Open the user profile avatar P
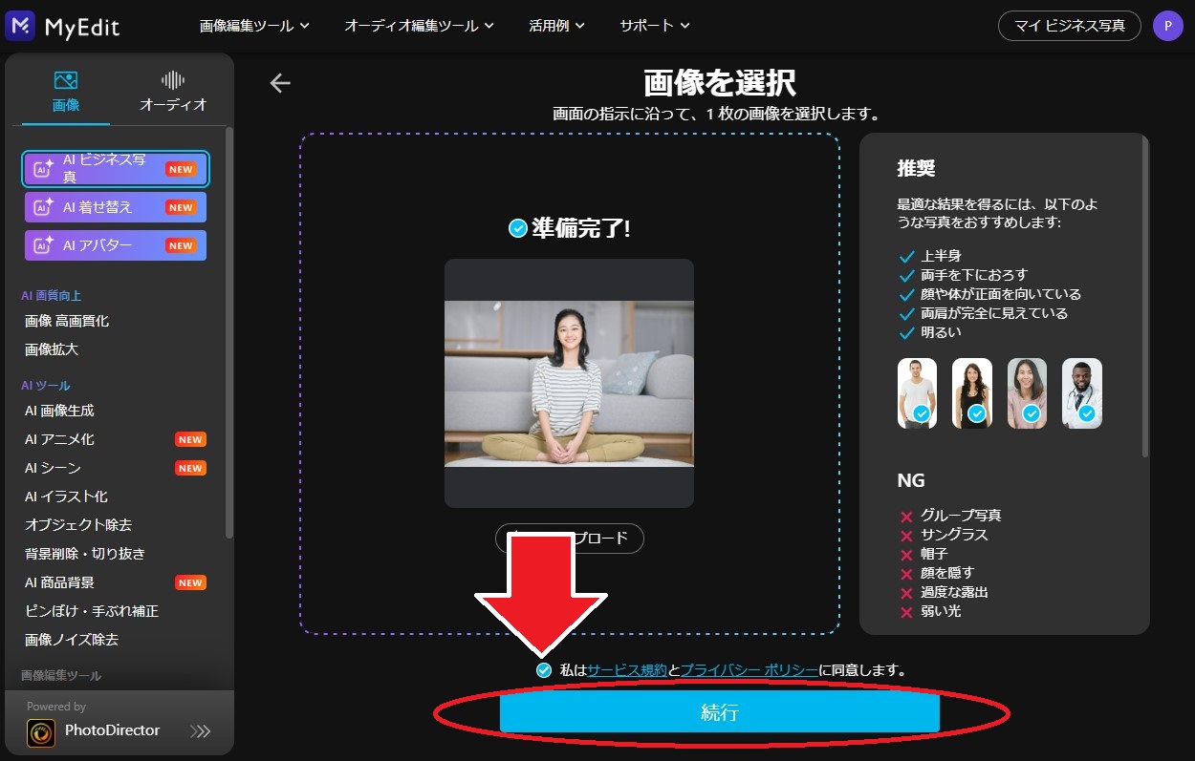Screen dimensions: 1195x761 pyautogui.click(x=1167, y=26)
